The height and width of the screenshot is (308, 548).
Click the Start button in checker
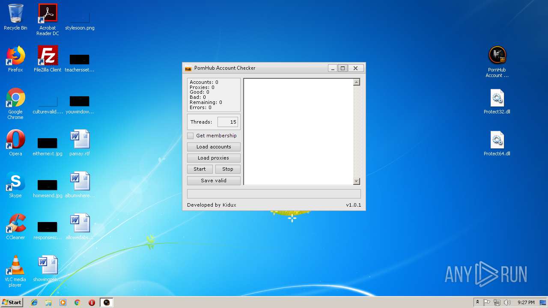pyautogui.click(x=200, y=169)
